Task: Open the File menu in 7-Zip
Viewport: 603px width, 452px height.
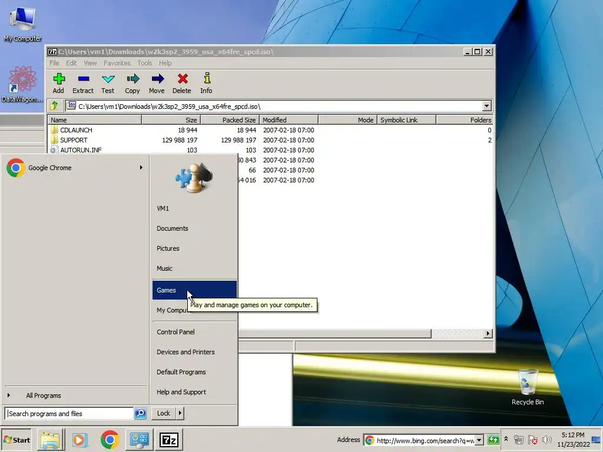Action: coord(54,63)
